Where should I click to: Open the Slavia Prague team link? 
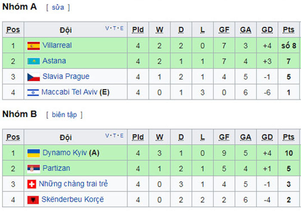[66, 76]
